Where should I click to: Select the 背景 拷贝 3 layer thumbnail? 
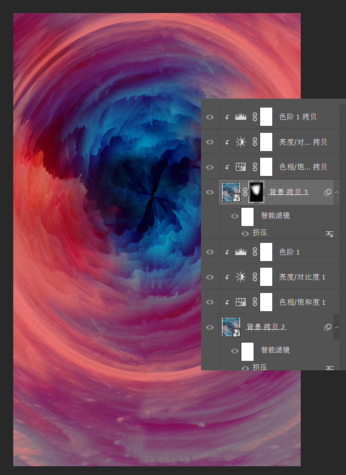click(231, 192)
